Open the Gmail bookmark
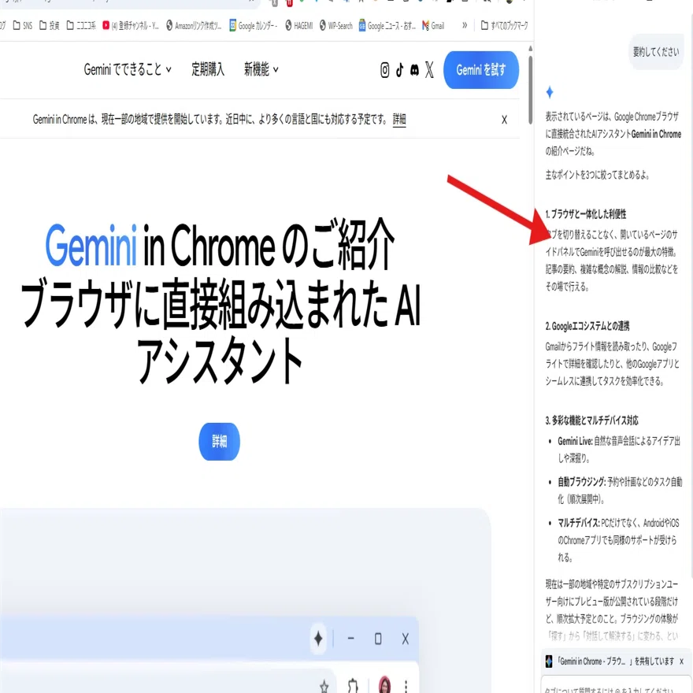693x693 pixels. [433, 26]
